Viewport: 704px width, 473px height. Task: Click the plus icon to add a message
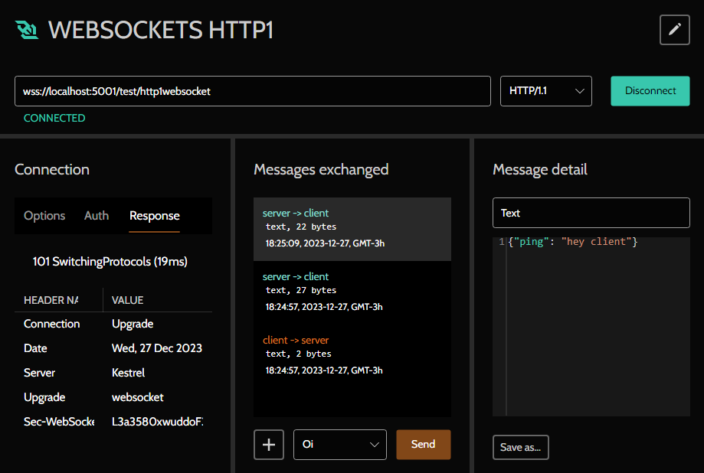click(268, 444)
